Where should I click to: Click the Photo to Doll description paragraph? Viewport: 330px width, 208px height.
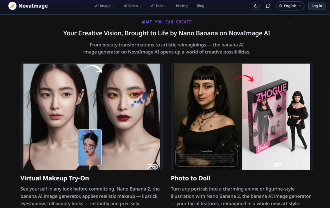point(240,196)
